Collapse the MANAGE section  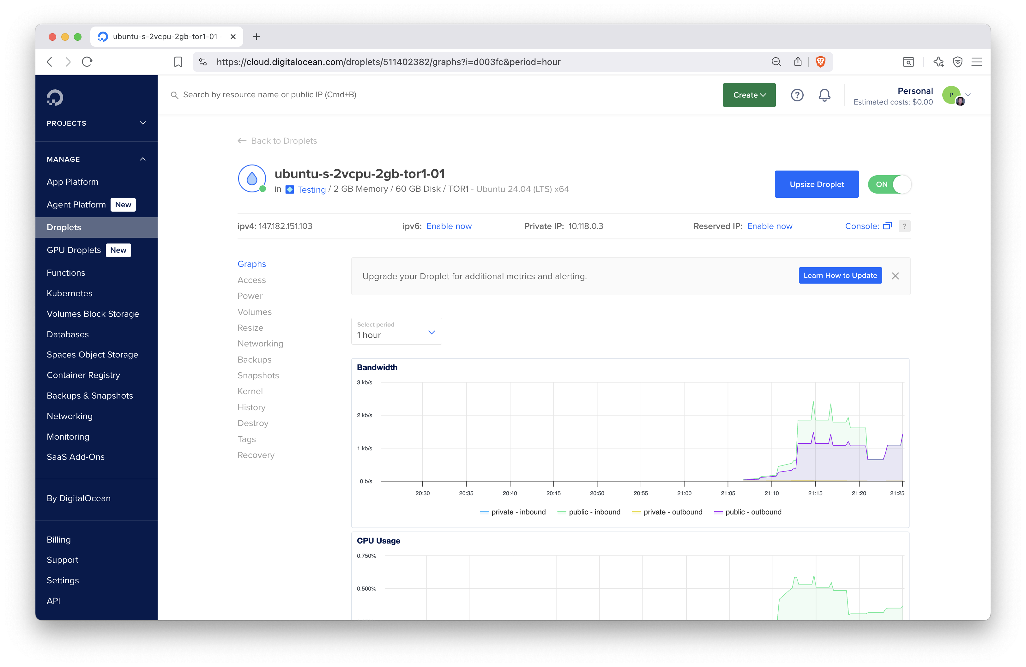coord(143,159)
